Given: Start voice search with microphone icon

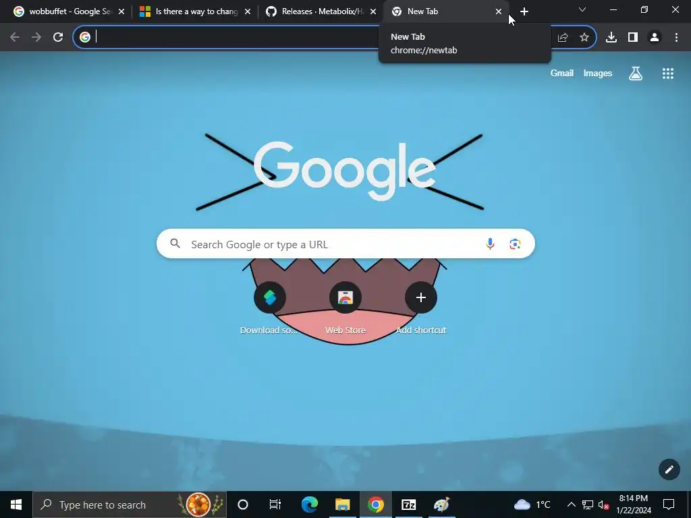Looking at the screenshot, I should (x=490, y=243).
